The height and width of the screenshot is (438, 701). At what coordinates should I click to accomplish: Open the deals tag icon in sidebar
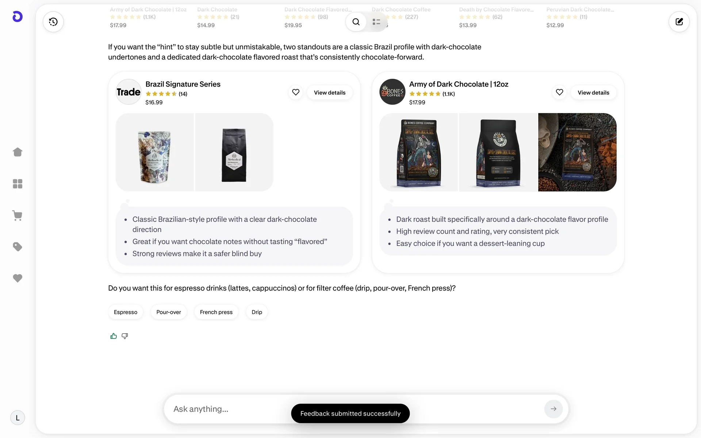pos(18,247)
